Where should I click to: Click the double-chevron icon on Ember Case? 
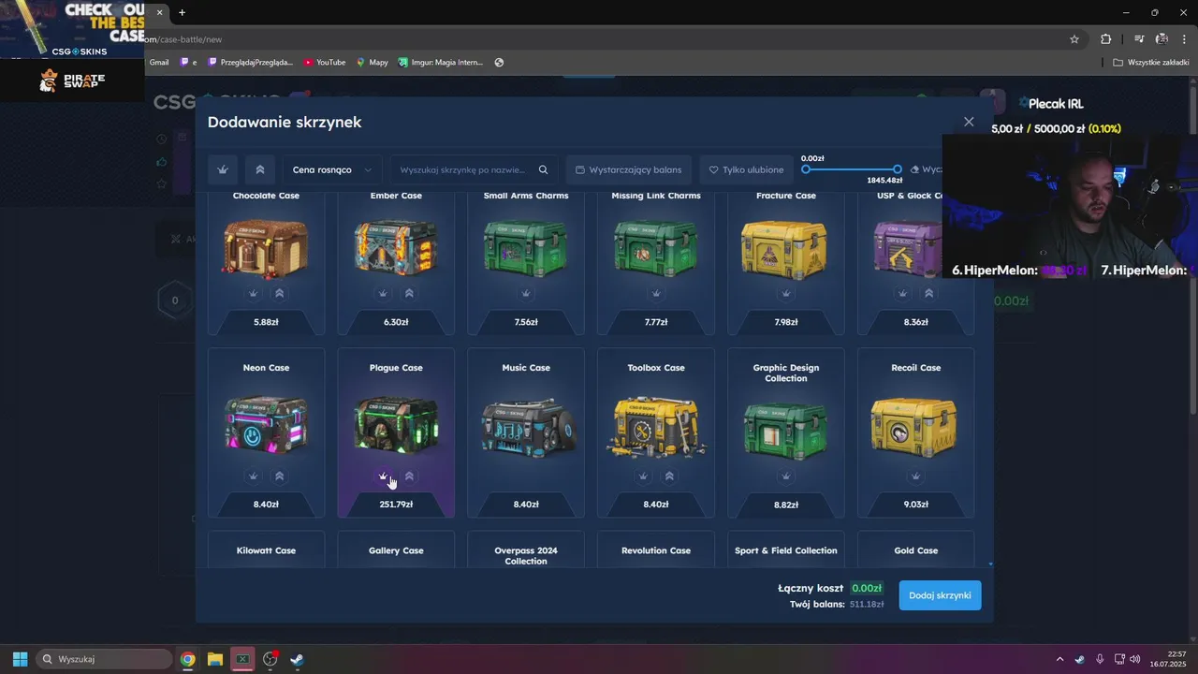[409, 293]
